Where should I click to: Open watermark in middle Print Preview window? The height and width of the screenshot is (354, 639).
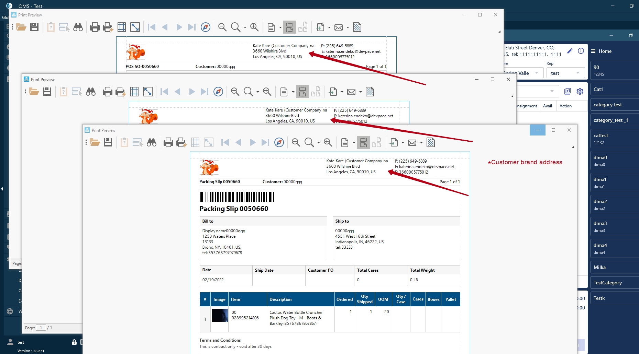pos(370,92)
